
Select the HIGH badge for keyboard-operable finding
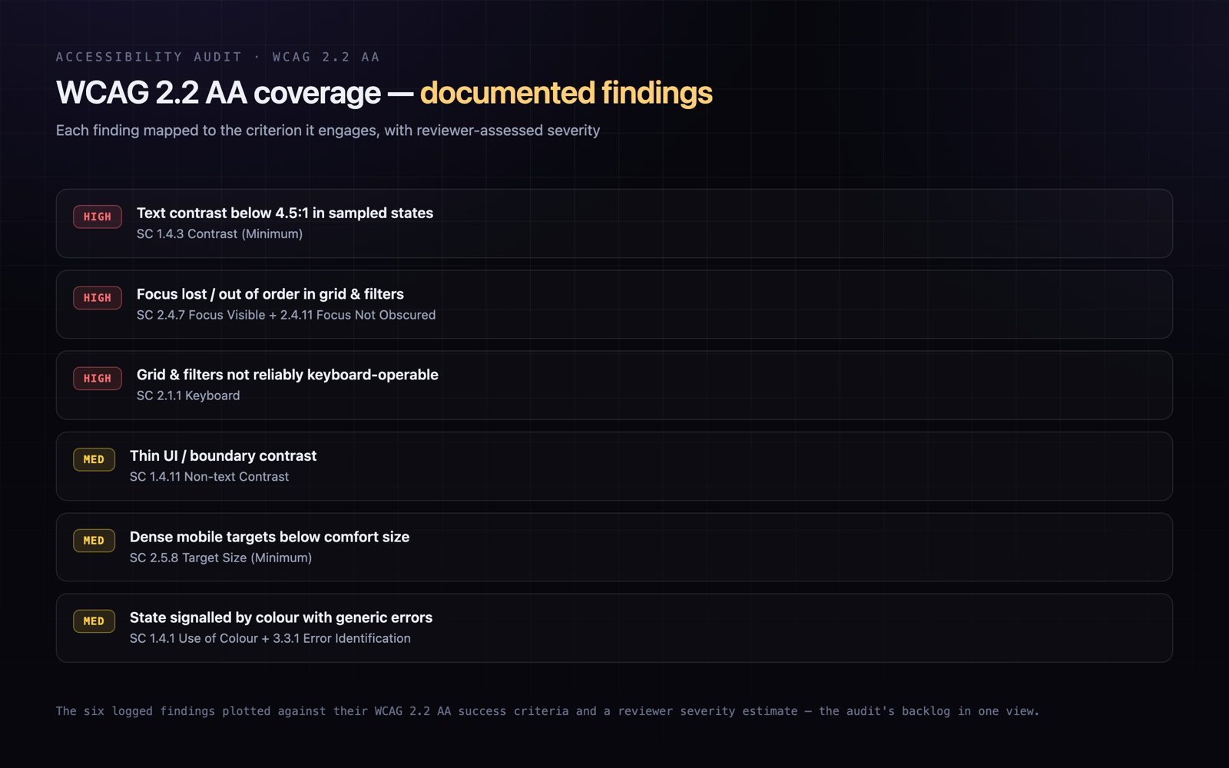click(x=98, y=378)
